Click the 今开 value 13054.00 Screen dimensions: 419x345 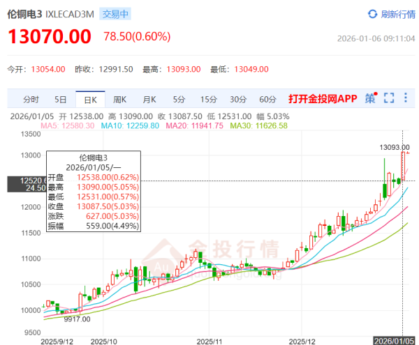[x=48, y=69]
